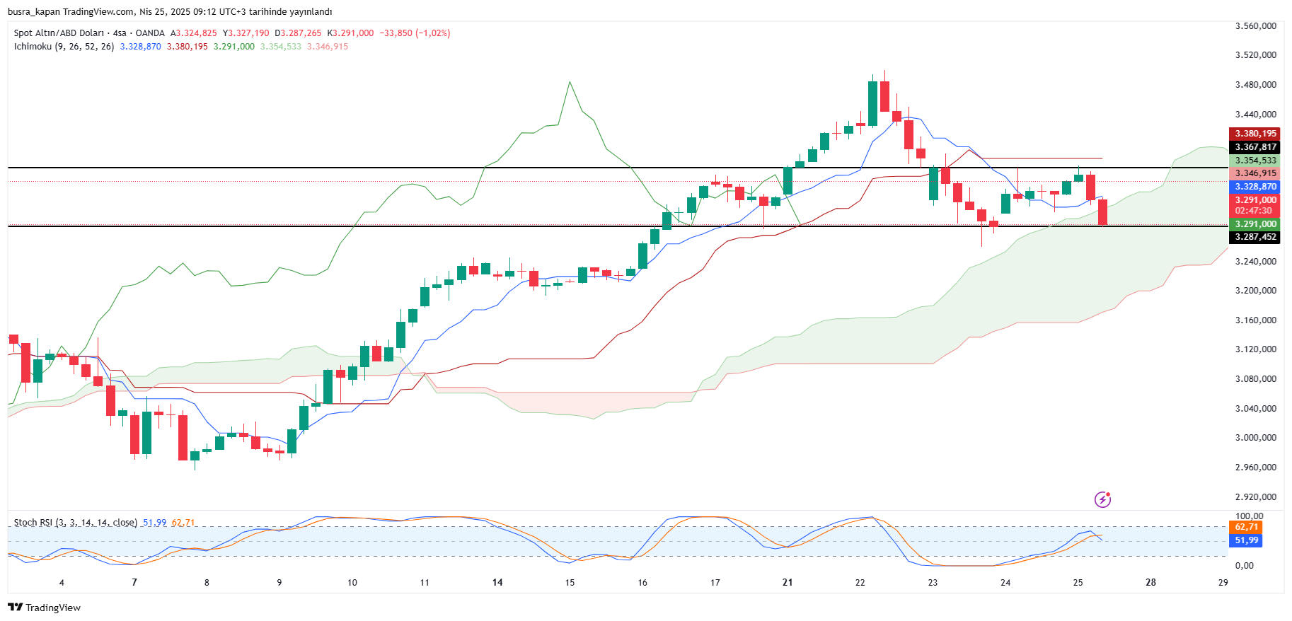This screenshot has height=621, width=1292.
Task: Click the TradingView logo at bottom left
Action: 44,608
